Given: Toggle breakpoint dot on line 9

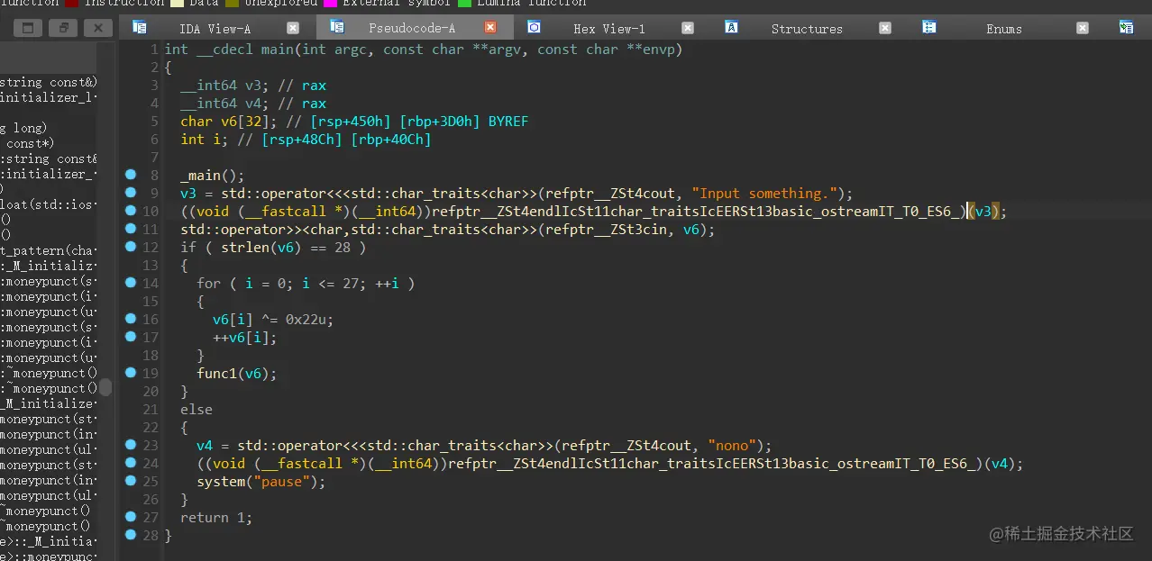Looking at the screenshot, I should 131,193.
